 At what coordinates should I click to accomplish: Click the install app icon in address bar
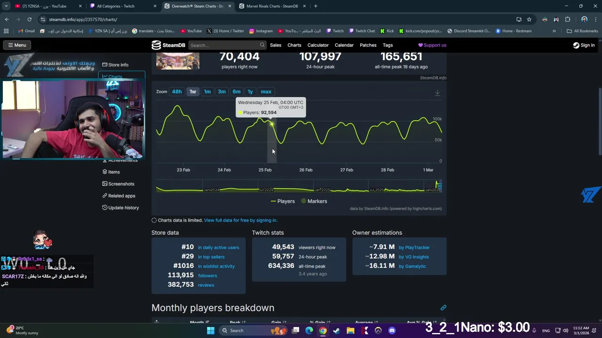(519, 19)
